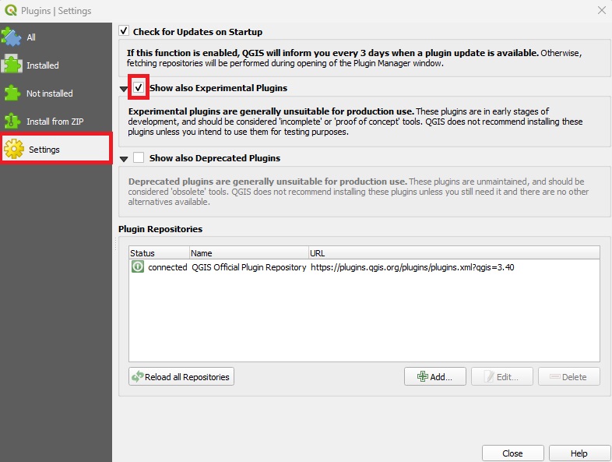Image resolution: width=612 pixels, height=462 pixels.
Task: Click the Add repository button
Action: [x=435, y=376]
